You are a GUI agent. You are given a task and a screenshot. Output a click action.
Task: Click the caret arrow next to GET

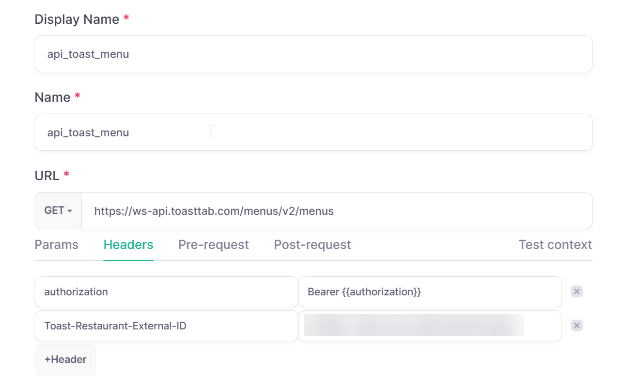pyautogui.click(x=70, y=211)
